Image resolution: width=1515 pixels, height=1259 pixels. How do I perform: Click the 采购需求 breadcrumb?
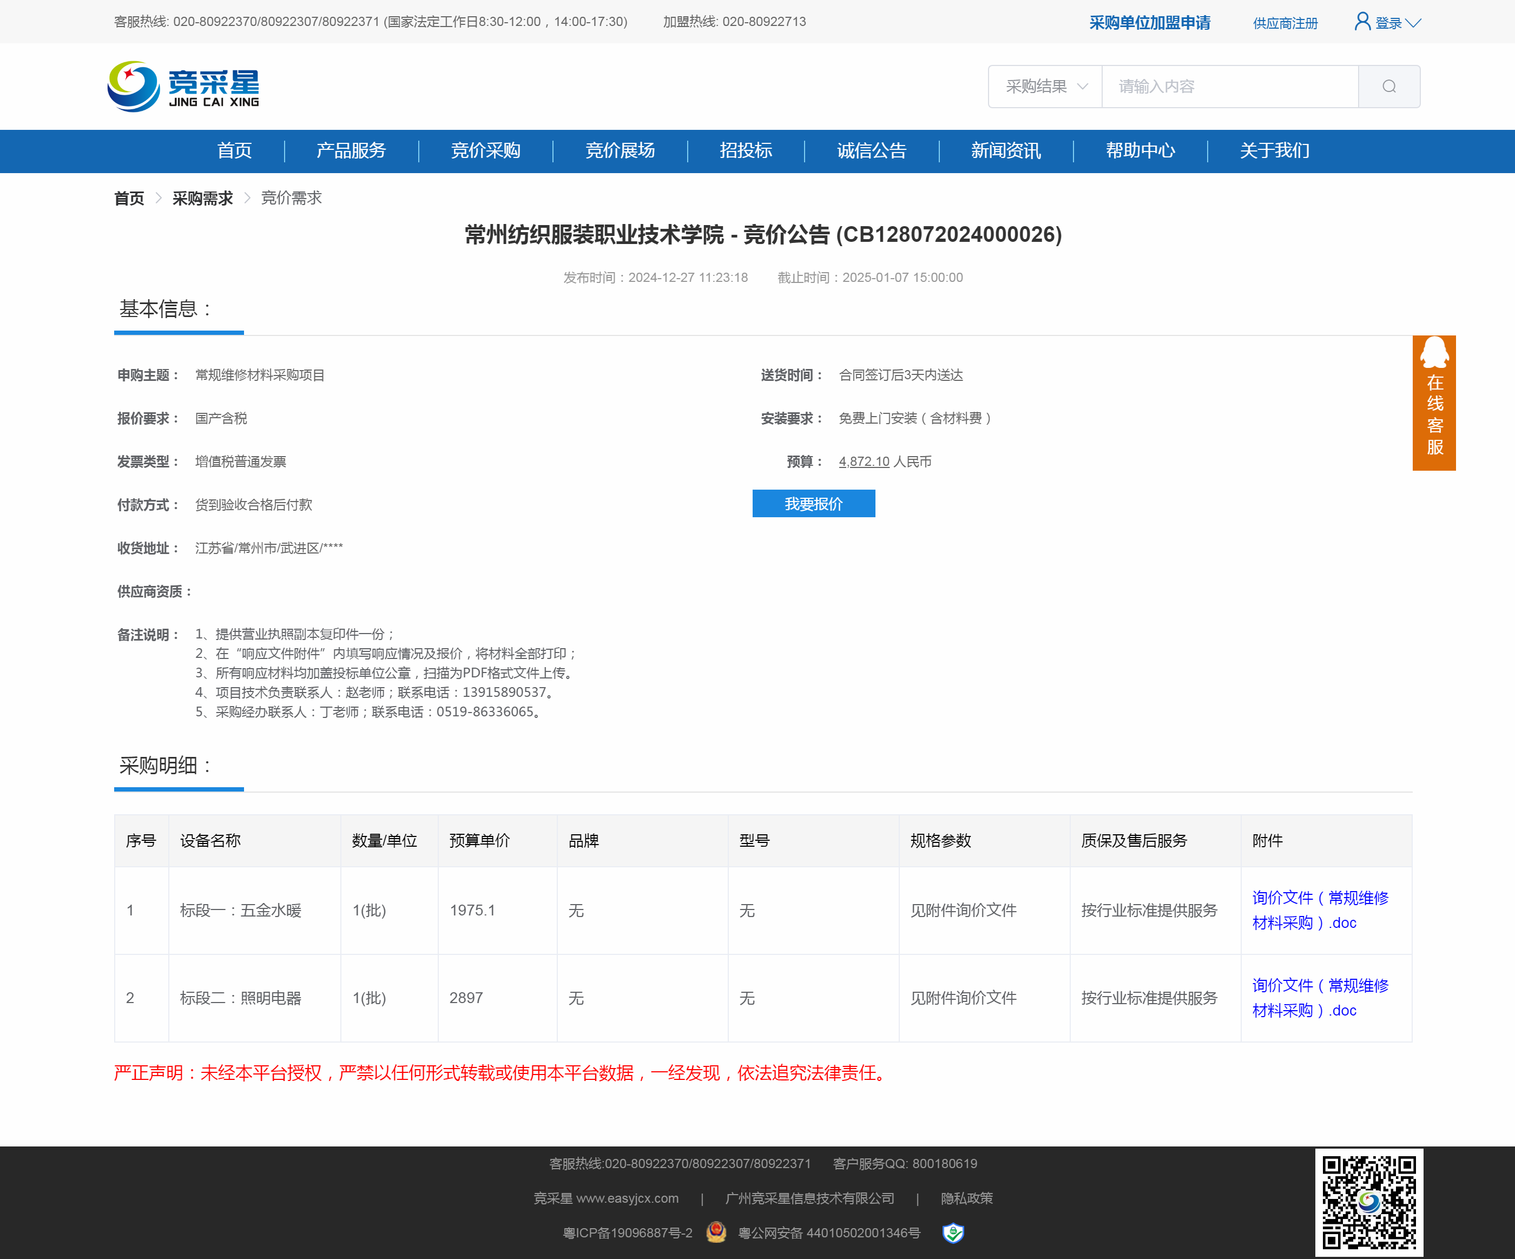point(202,199)
